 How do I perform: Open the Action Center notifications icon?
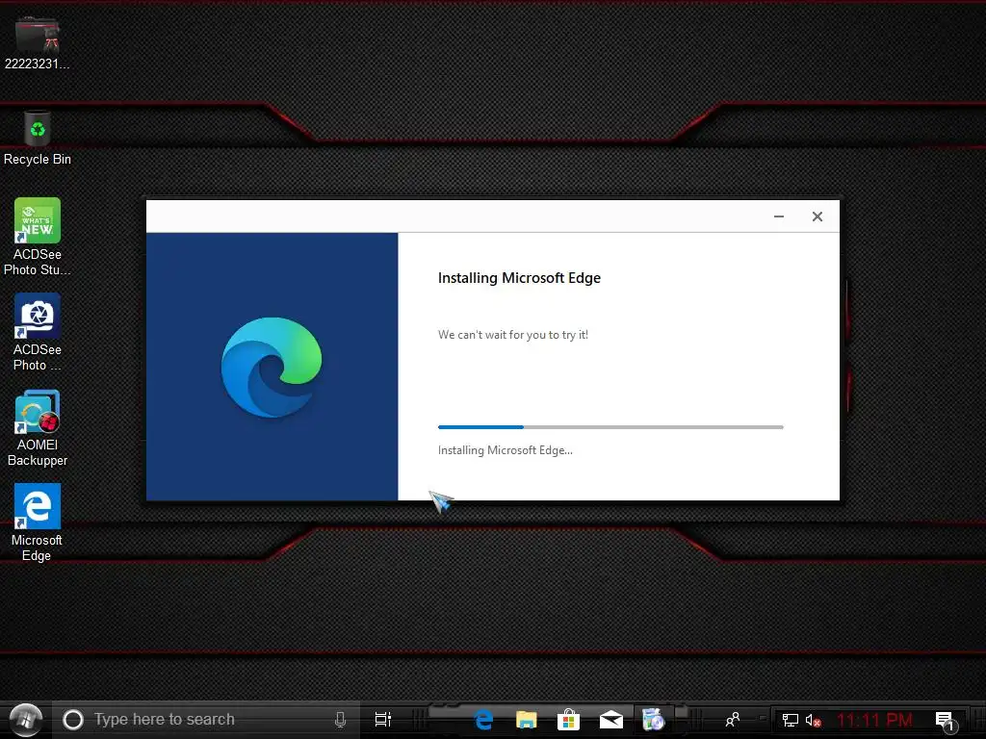[946, 721]
